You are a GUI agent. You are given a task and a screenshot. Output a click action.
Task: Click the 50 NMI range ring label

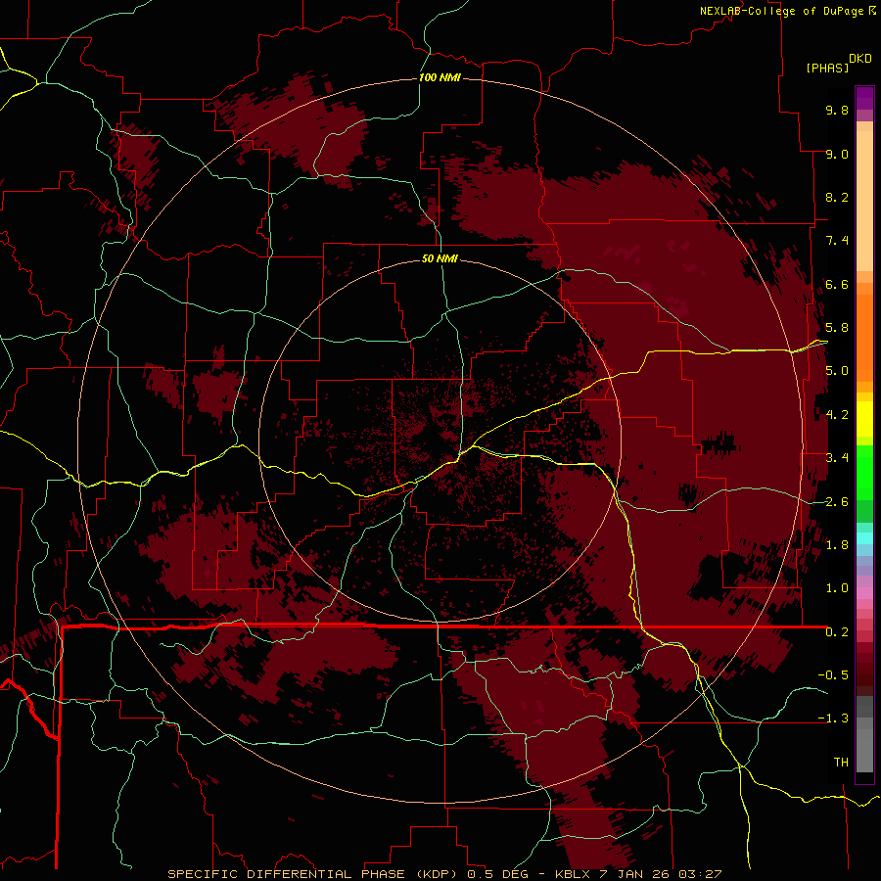[440, 258]
